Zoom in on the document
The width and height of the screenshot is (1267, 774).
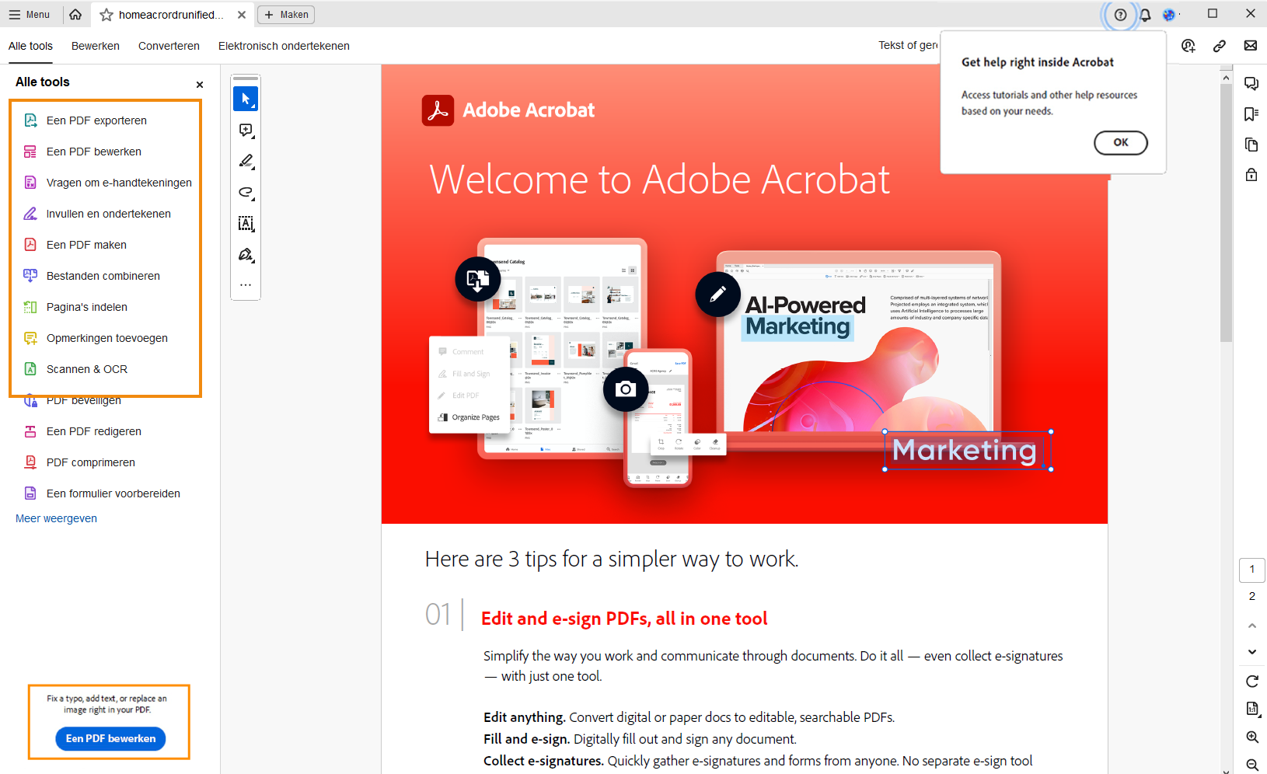pyautogui.click(x=1252, y=737)
